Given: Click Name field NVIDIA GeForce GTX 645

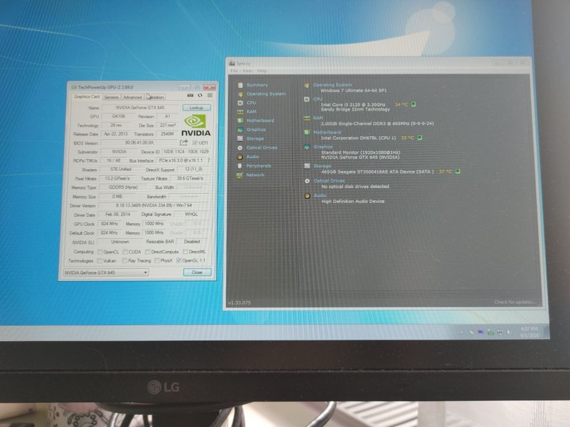Looking at the screenshot, I should (141, 108).
